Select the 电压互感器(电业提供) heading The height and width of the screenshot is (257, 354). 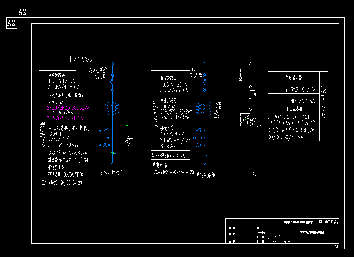click(x=69, y=128)
